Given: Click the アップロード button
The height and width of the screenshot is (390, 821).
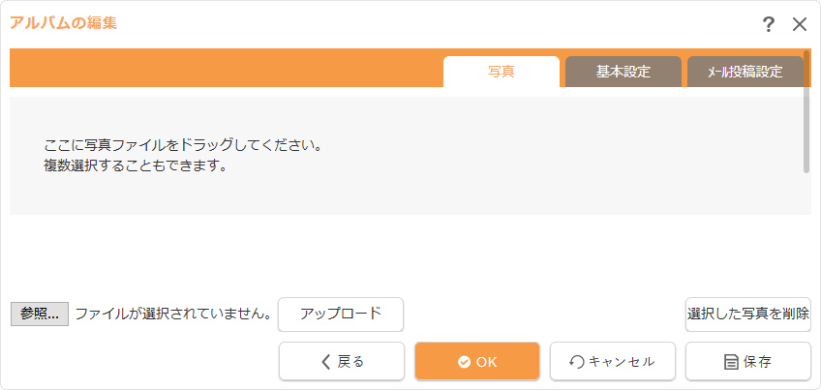Looking at the screenshot, I should pyautogui.click(x=340, y=314).
